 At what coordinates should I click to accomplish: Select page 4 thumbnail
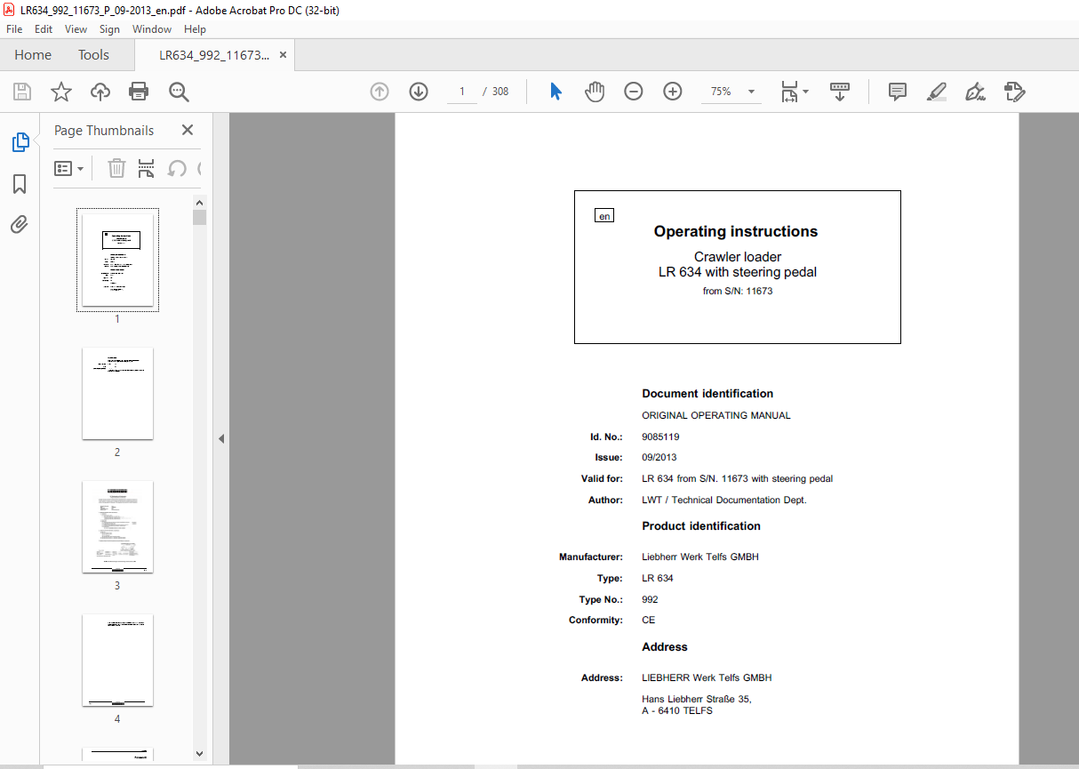point(117,660)
